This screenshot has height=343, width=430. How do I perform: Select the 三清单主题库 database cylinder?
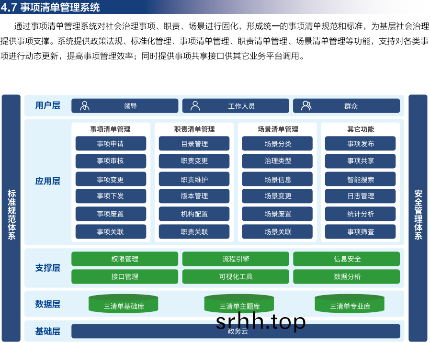click(239, 304)
